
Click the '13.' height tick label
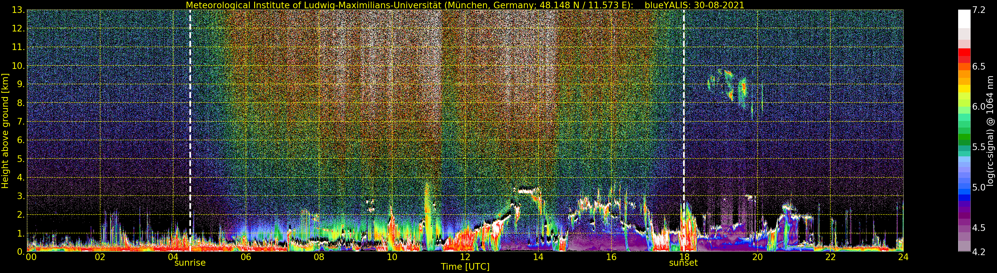pyautogui.click(x=18, y=10)
